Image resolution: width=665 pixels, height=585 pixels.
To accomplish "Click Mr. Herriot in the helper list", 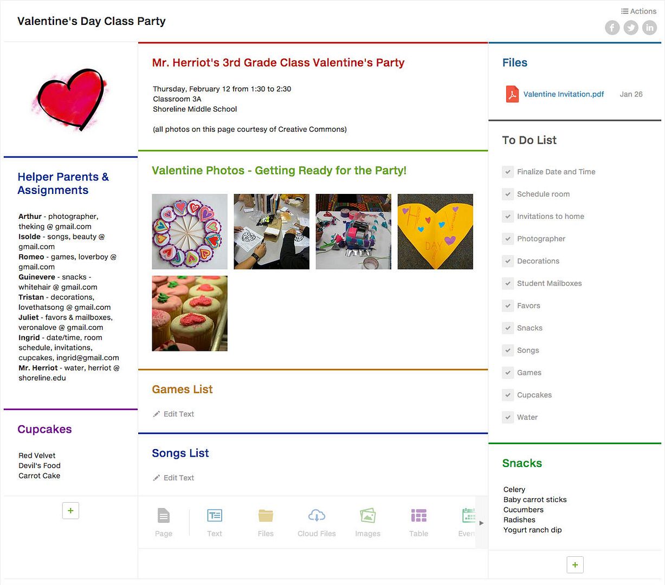I will point(38,368).
